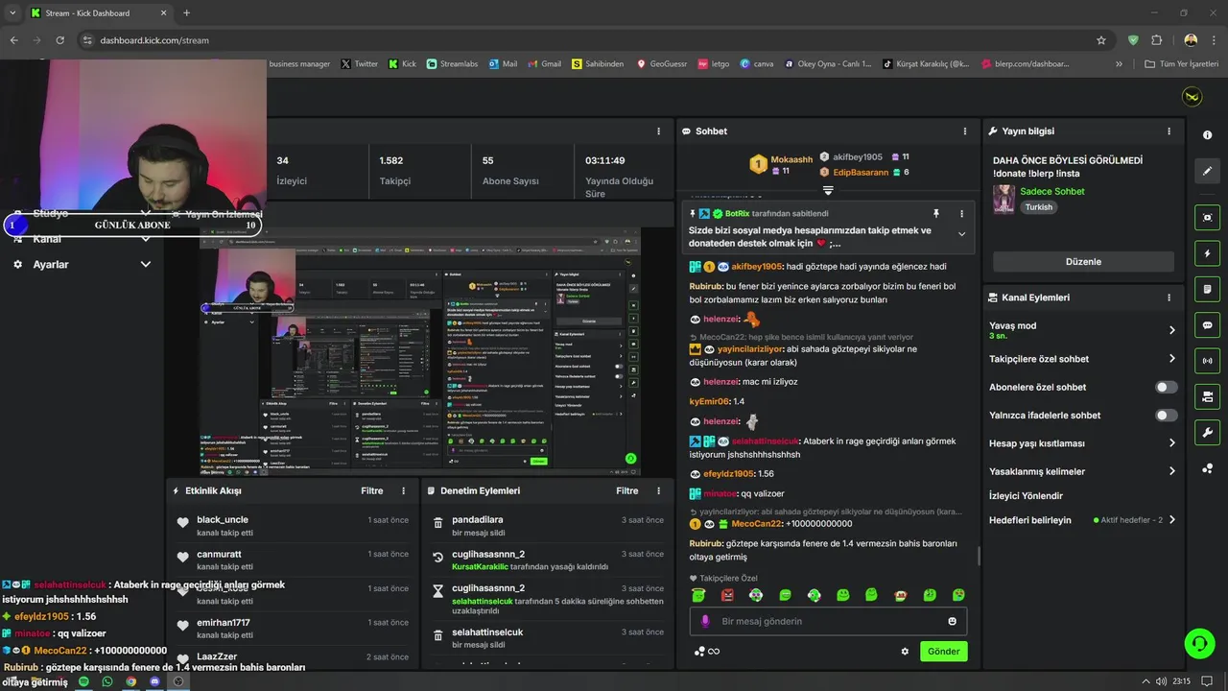
Task: Click the Kick logo avatar top right
Action: 1192,97
